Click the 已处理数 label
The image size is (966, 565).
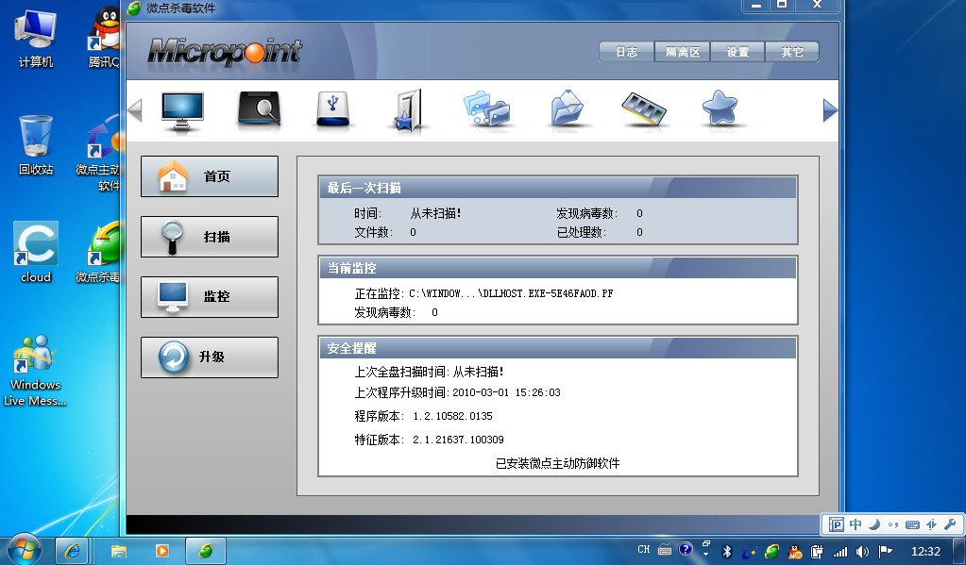[582, 233]
